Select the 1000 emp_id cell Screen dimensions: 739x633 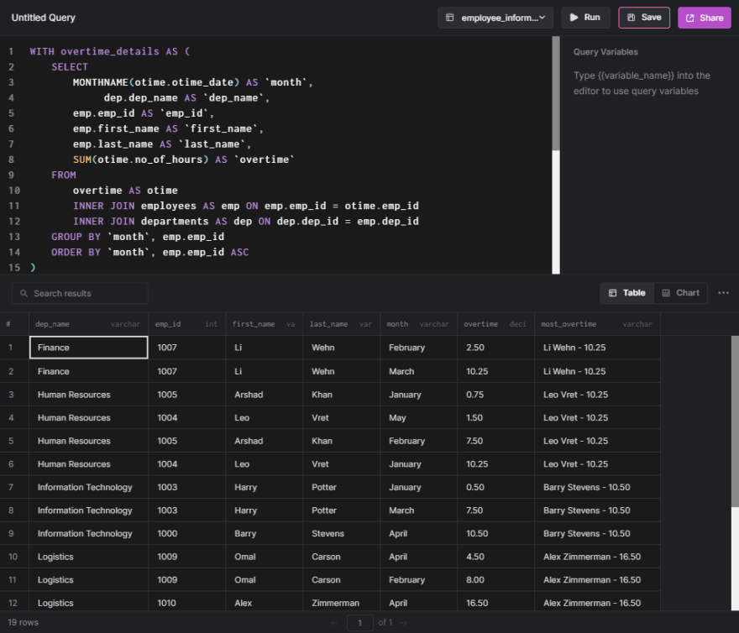coord(187,534)
